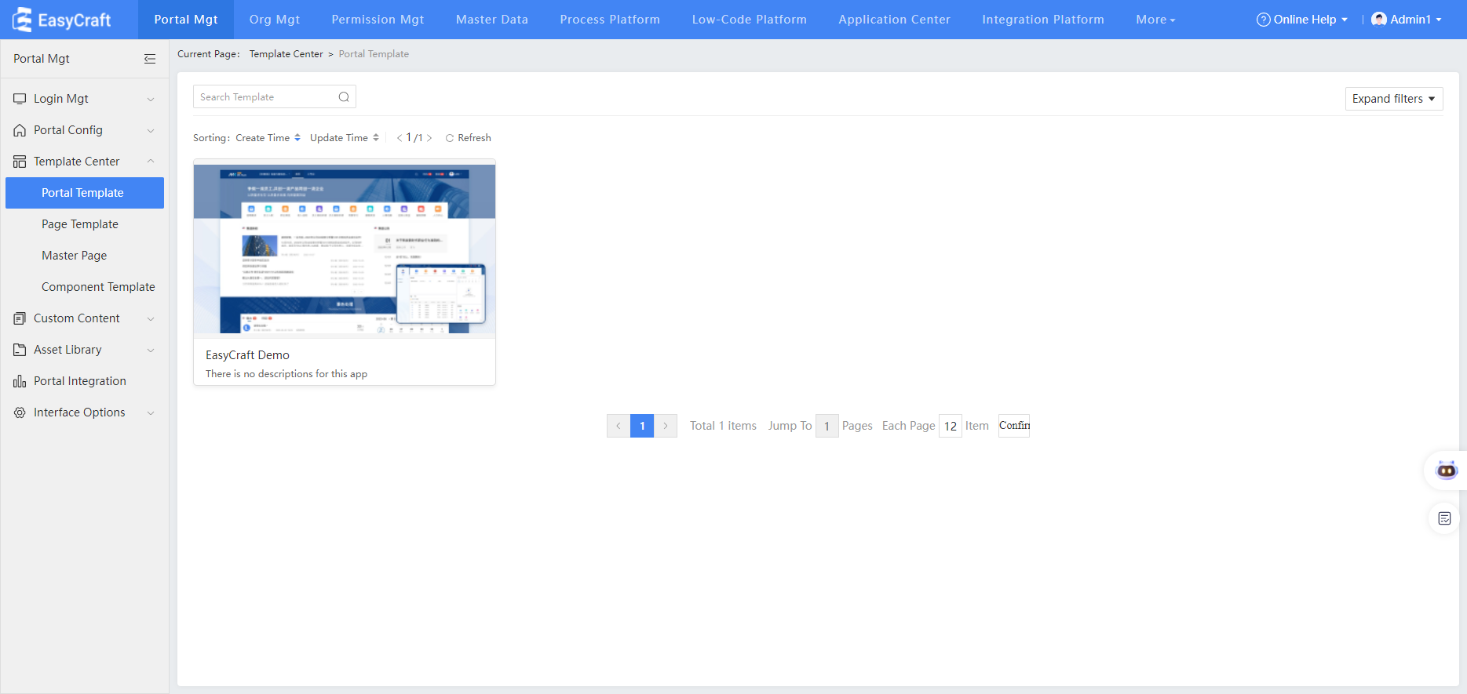The width and height of the screenshot is (1467, 694).
Task: Collapse the Portal Mgt sidebar menu icon
Action: (150, 59)
